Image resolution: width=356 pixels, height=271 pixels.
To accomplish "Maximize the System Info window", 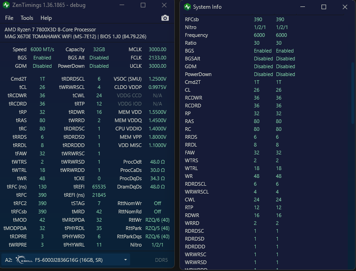I will (x=324, y=7).
